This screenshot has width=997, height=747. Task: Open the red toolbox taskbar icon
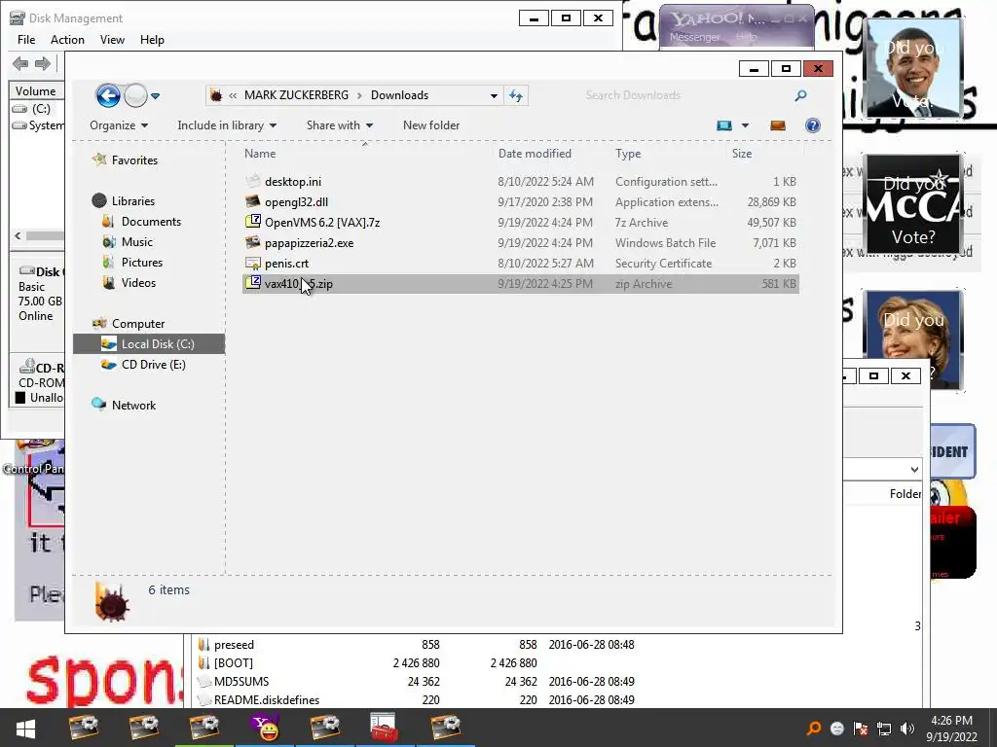[385, 728]
